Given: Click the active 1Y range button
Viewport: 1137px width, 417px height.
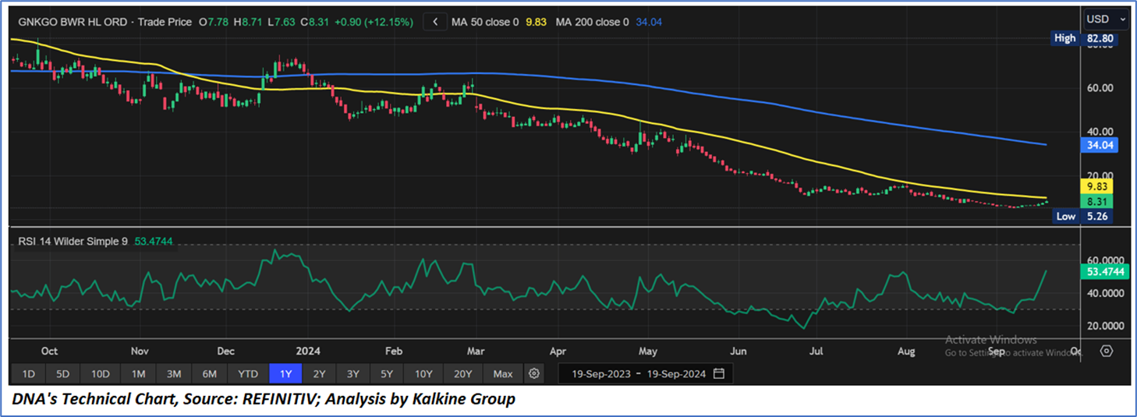Looking at the screenshot, I should coord(285,373).
